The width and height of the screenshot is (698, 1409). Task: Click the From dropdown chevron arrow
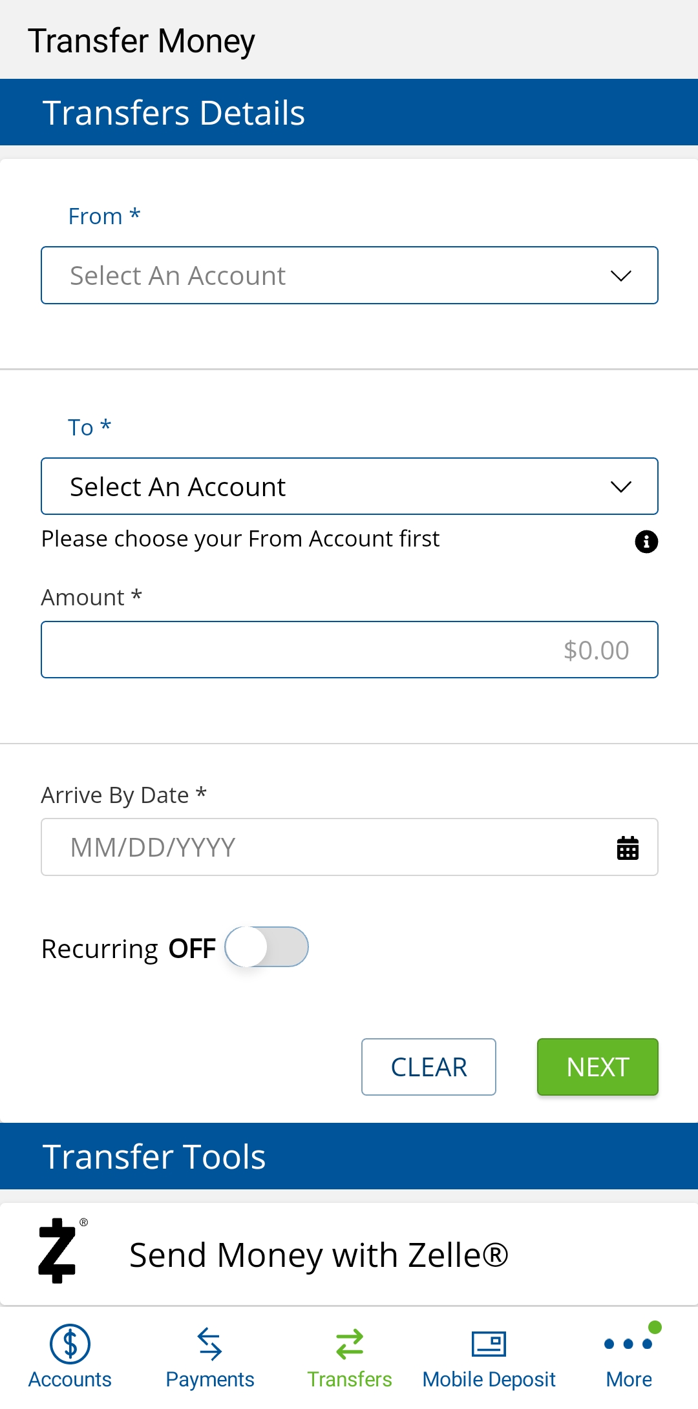click(x=621, y=276)
